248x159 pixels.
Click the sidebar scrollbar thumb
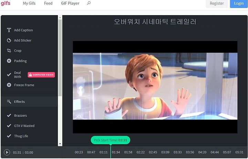(60, 58)
